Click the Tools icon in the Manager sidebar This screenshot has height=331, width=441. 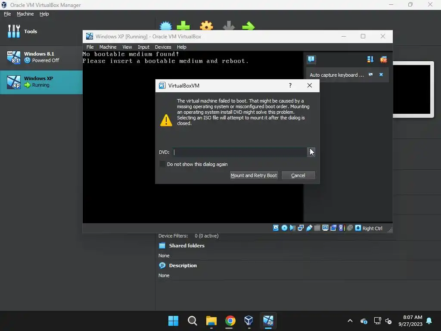pos(14,31)
